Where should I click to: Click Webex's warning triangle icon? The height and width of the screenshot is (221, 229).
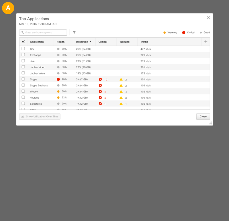tap(121, 92)
